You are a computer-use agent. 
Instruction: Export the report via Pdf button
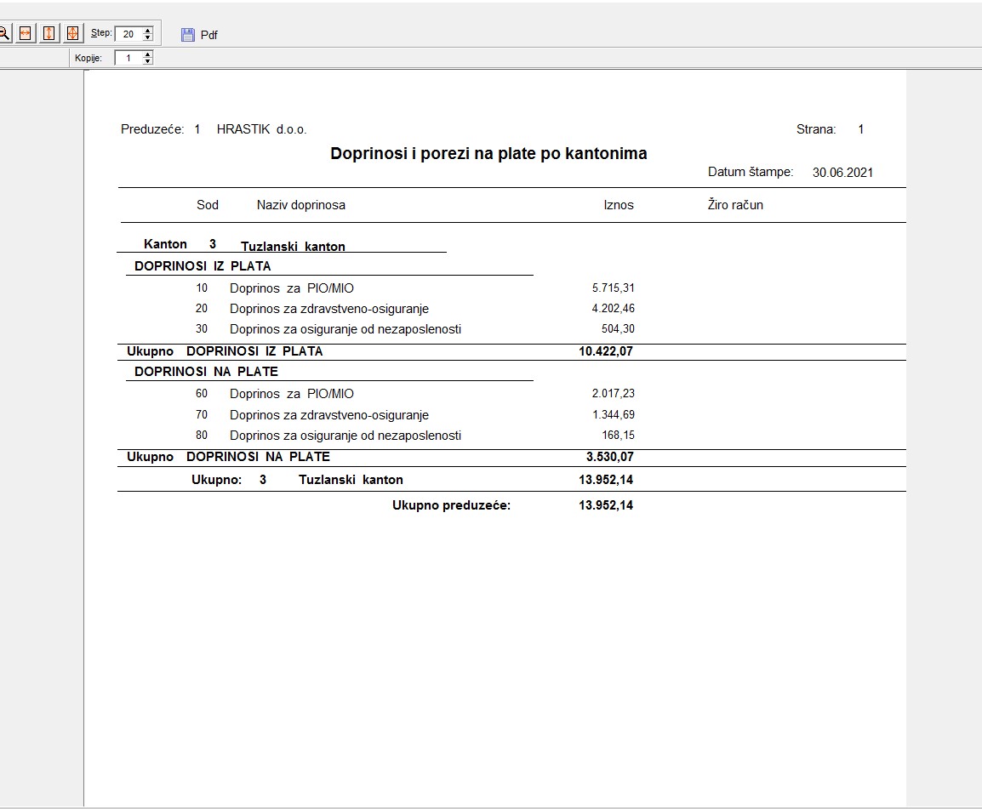coord(208,35)
